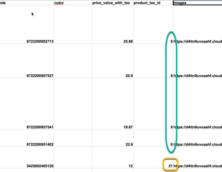Screen dimensions: 222x172
Task: Select empty nutnr cell beside 8722200957527
Action: pos(73,61)
